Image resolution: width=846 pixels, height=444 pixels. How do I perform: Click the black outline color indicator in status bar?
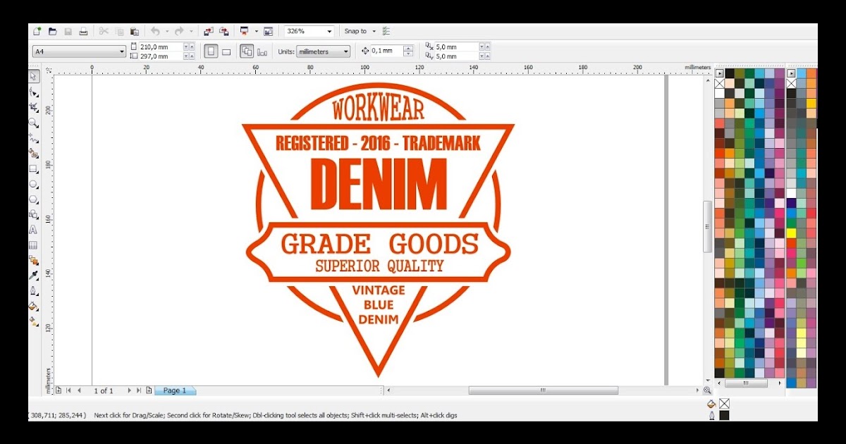[x=724, y=415]
